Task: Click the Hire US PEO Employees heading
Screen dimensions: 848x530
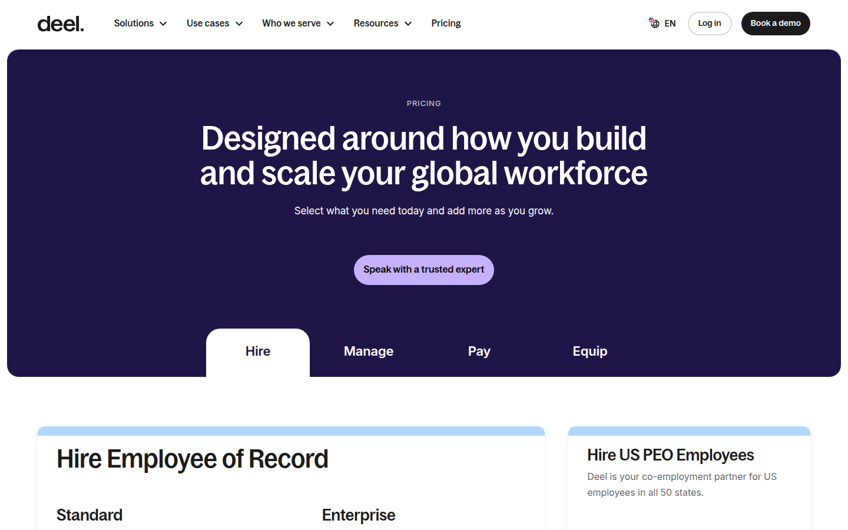Action: point(670,455)
